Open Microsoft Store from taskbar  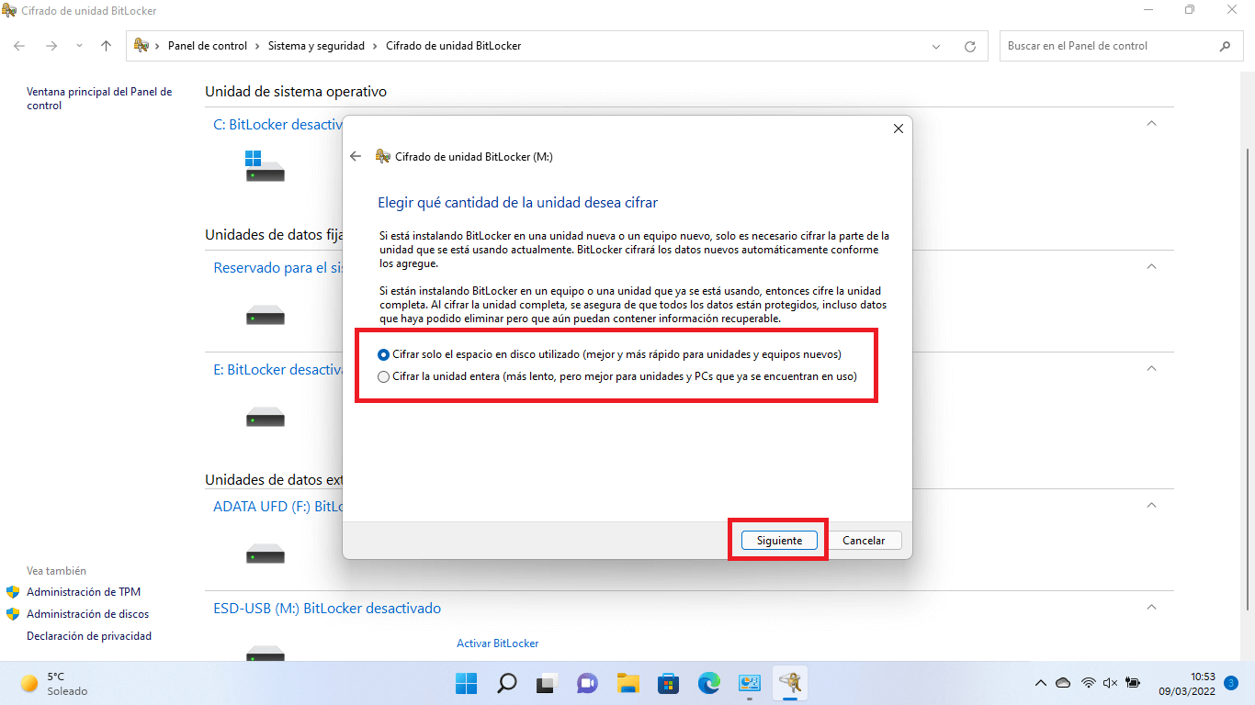click(x=668, y=684)
